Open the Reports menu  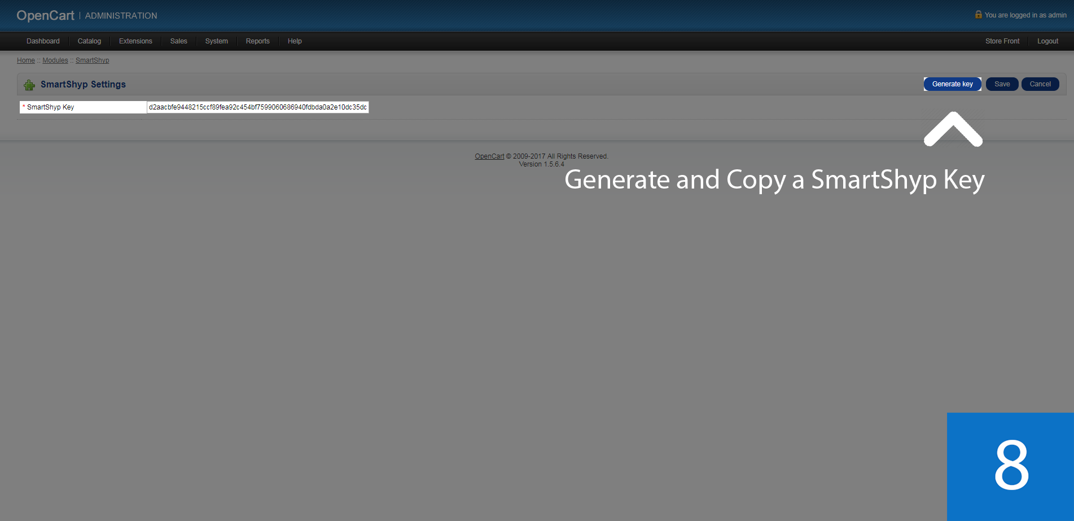pos(257,41)
